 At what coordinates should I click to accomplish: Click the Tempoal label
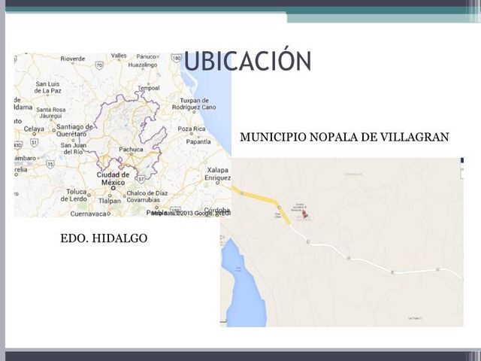(149, 88)
